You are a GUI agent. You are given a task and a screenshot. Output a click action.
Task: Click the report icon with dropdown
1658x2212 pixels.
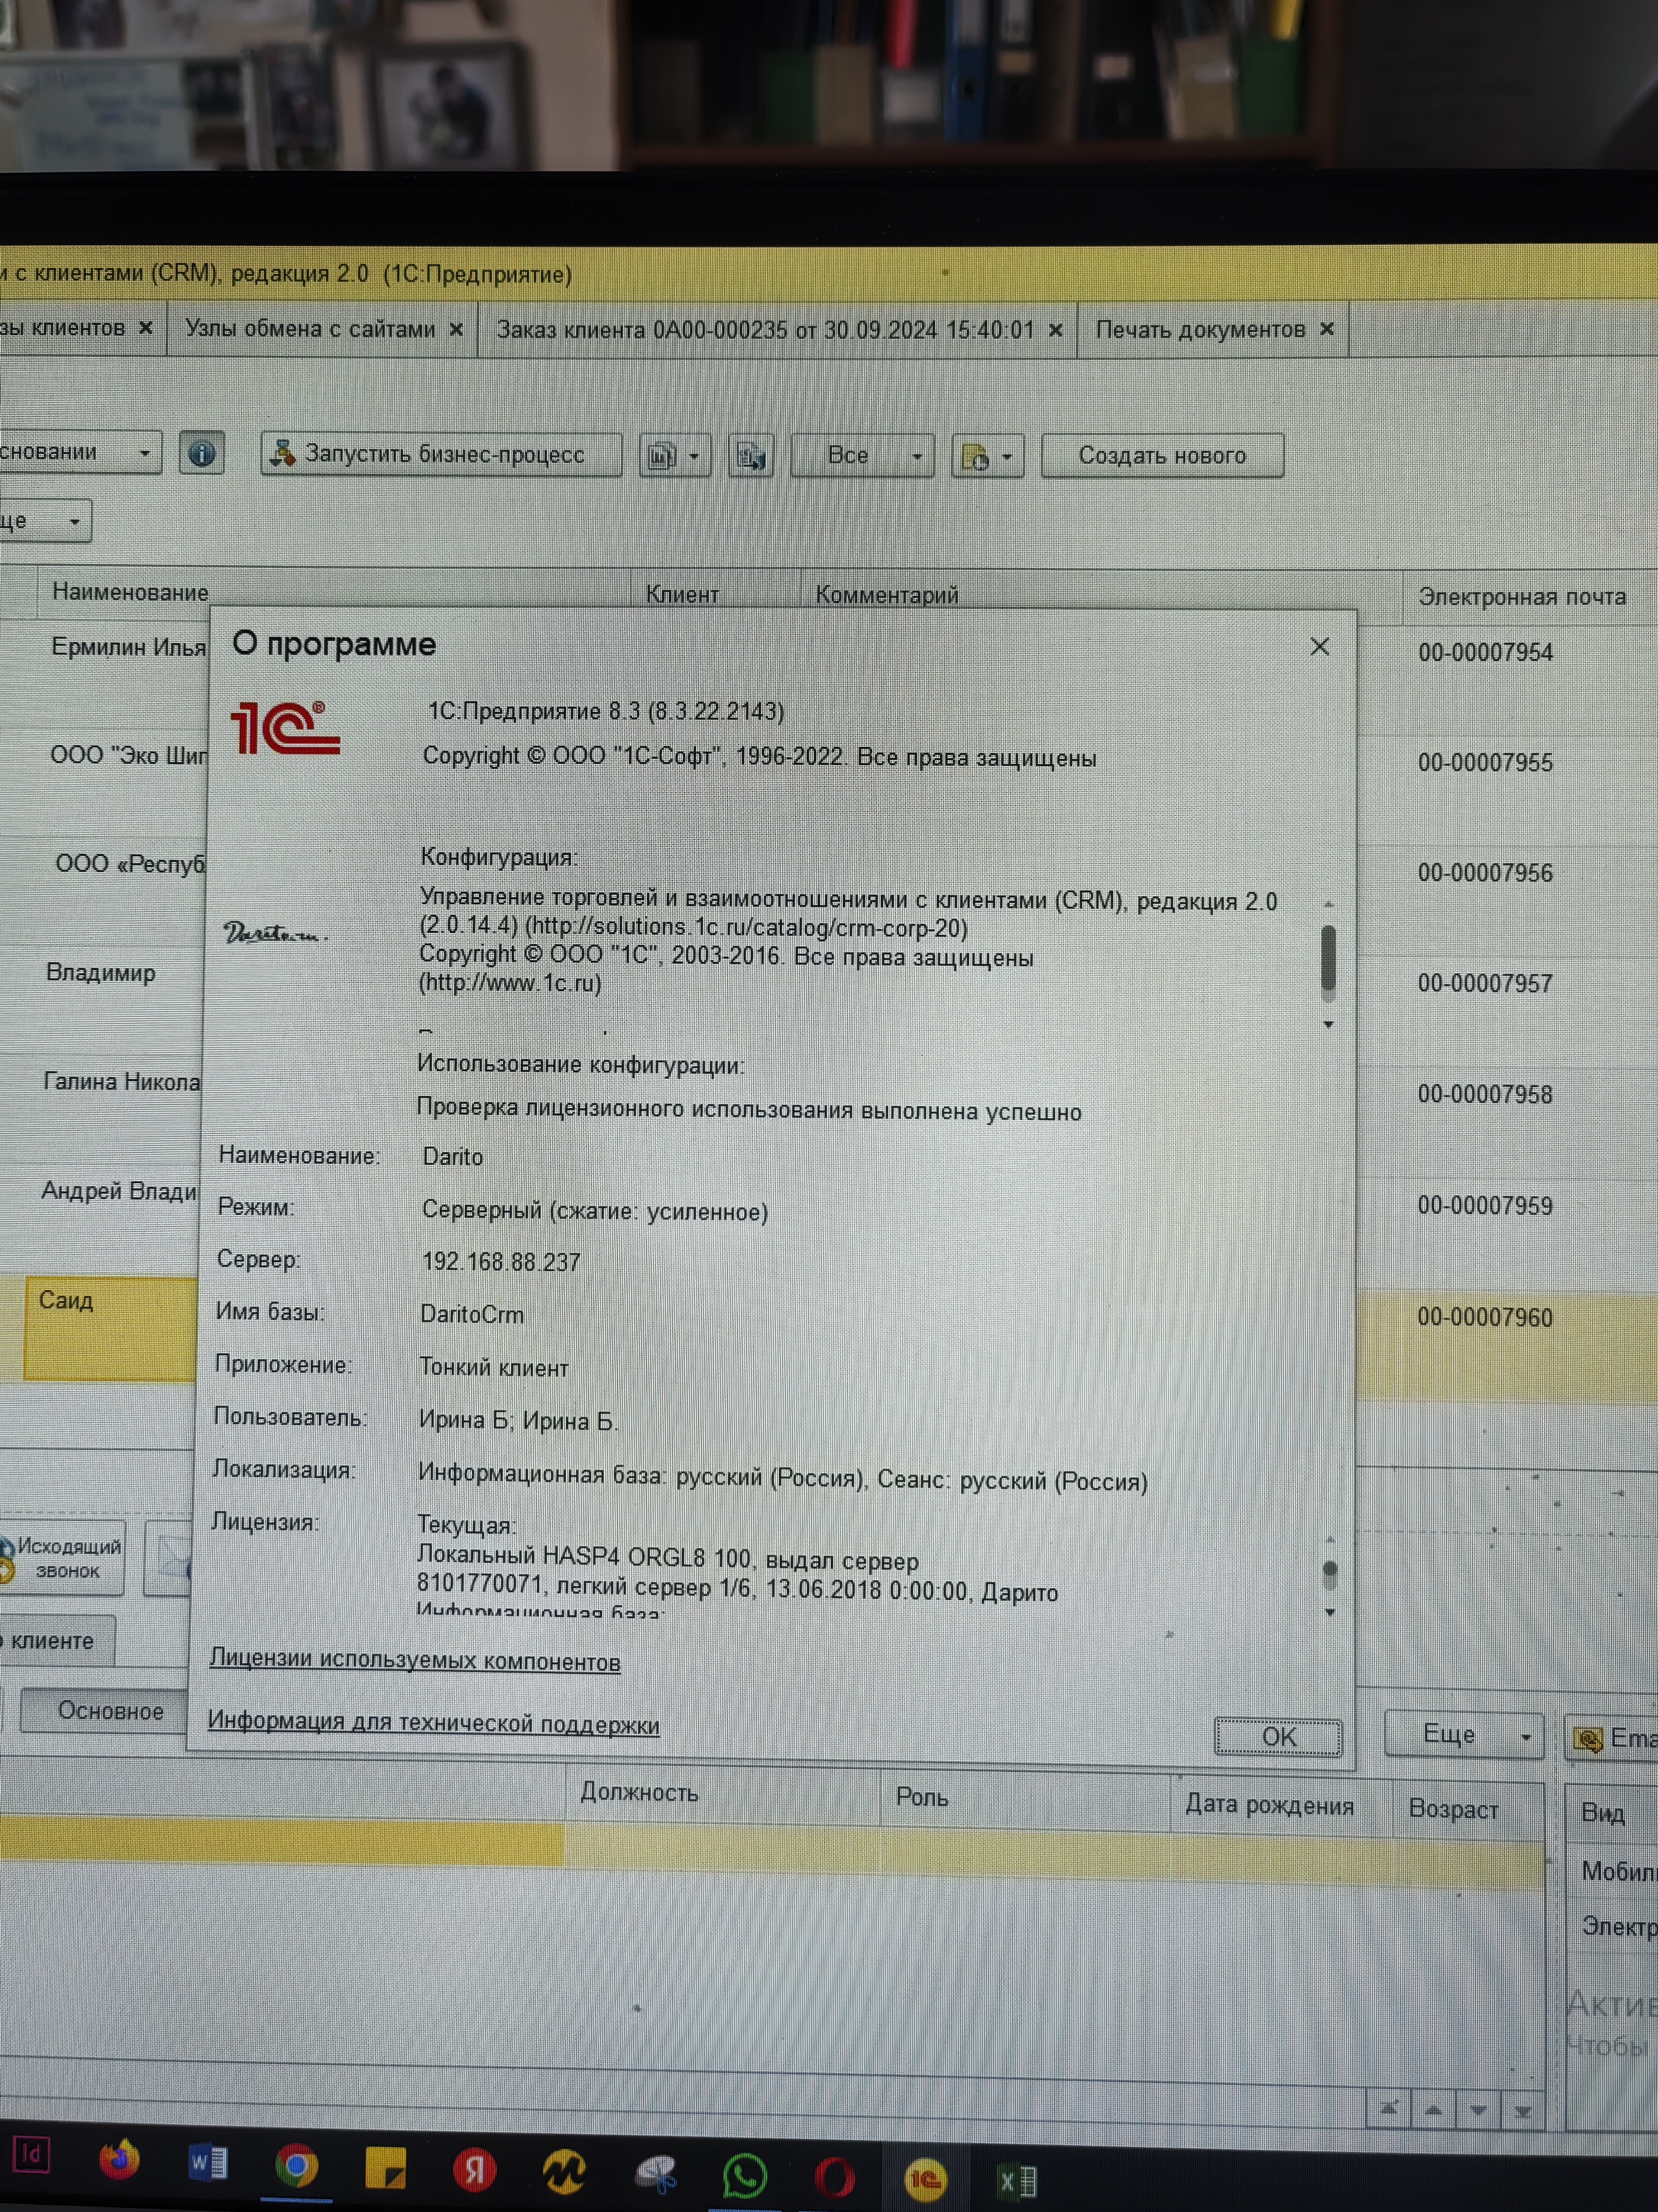(675, 456)
